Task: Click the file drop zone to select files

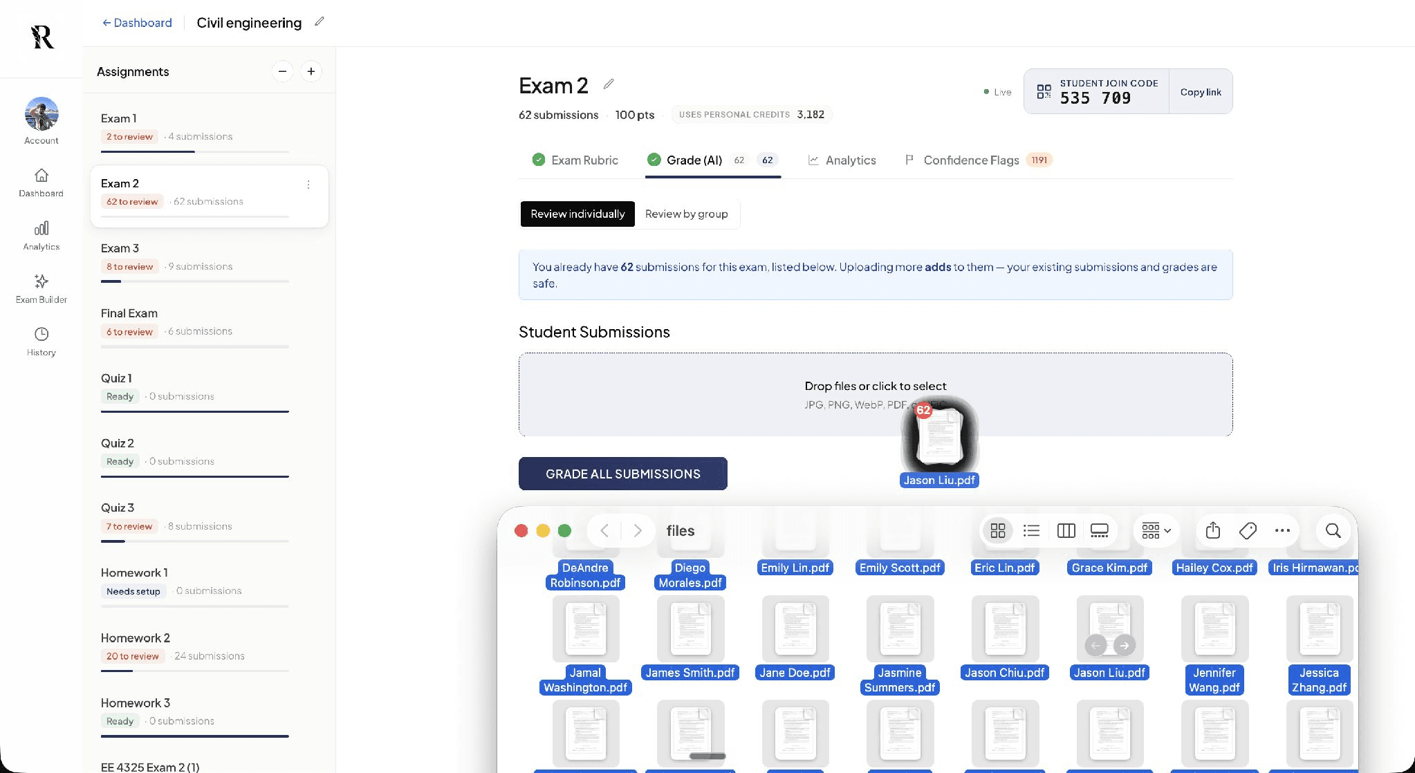Action: [876, 394]
